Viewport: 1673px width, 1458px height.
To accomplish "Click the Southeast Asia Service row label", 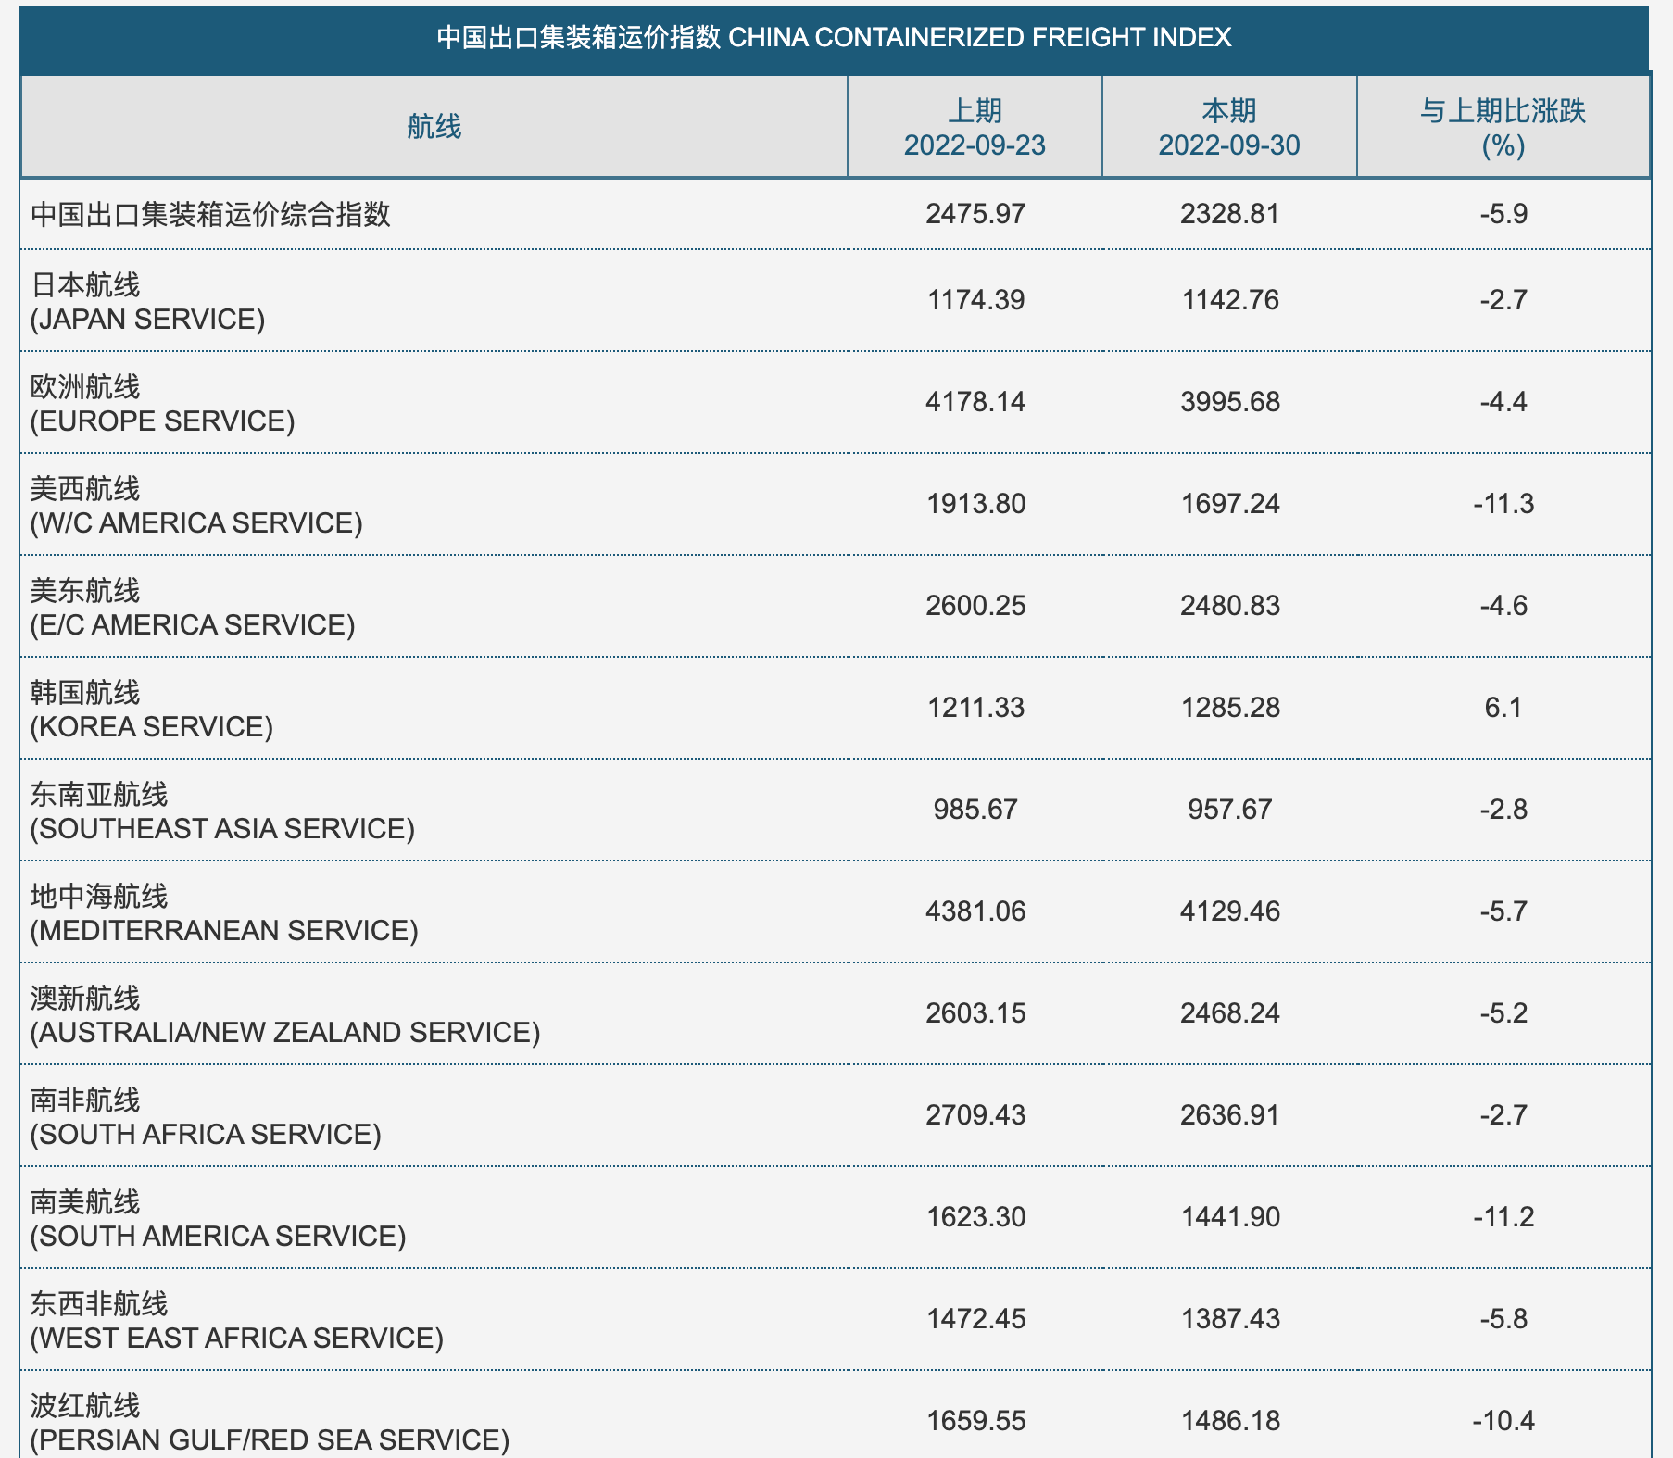I will [222, 811].
